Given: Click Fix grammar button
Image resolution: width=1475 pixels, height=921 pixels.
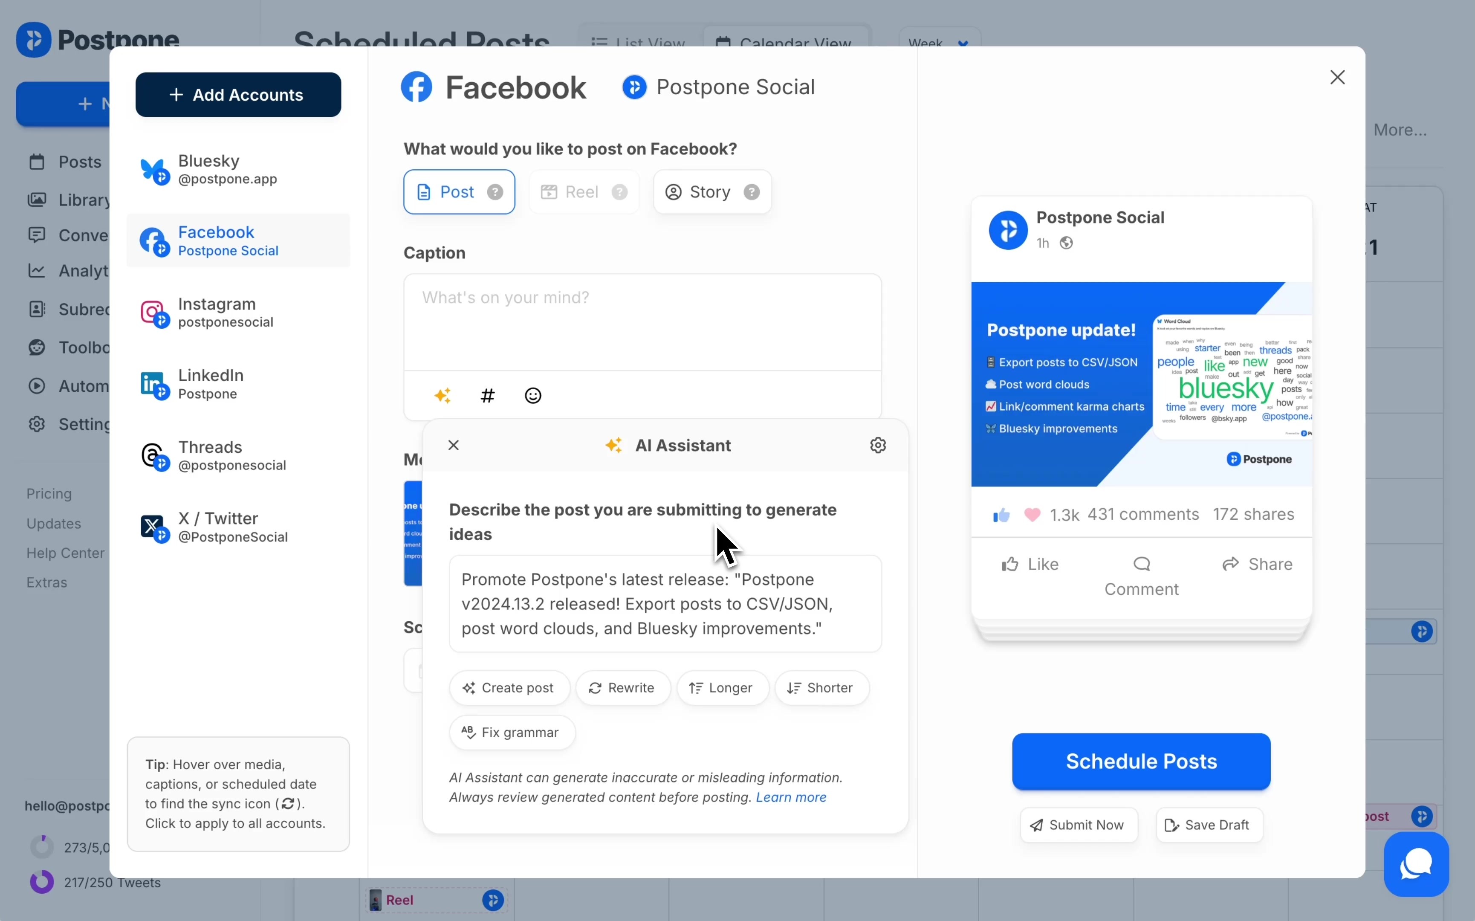Looking at the screenshot, I should 512,732.
